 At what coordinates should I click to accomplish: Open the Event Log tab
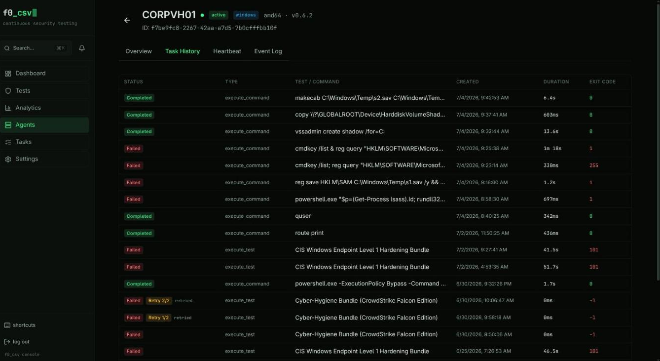[x=268, y=51]
